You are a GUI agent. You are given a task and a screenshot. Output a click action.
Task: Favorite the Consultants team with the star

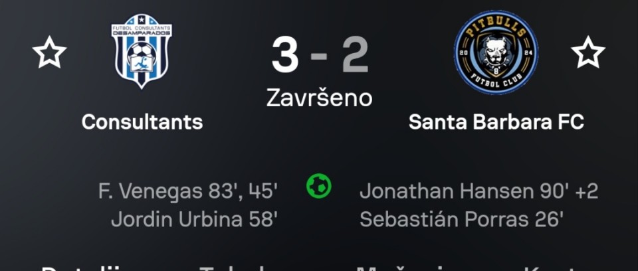(x=50, y=52)
